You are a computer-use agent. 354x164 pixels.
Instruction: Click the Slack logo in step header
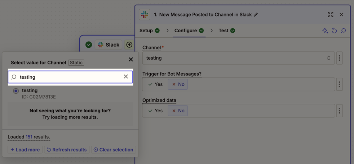[x=145, y=14]
